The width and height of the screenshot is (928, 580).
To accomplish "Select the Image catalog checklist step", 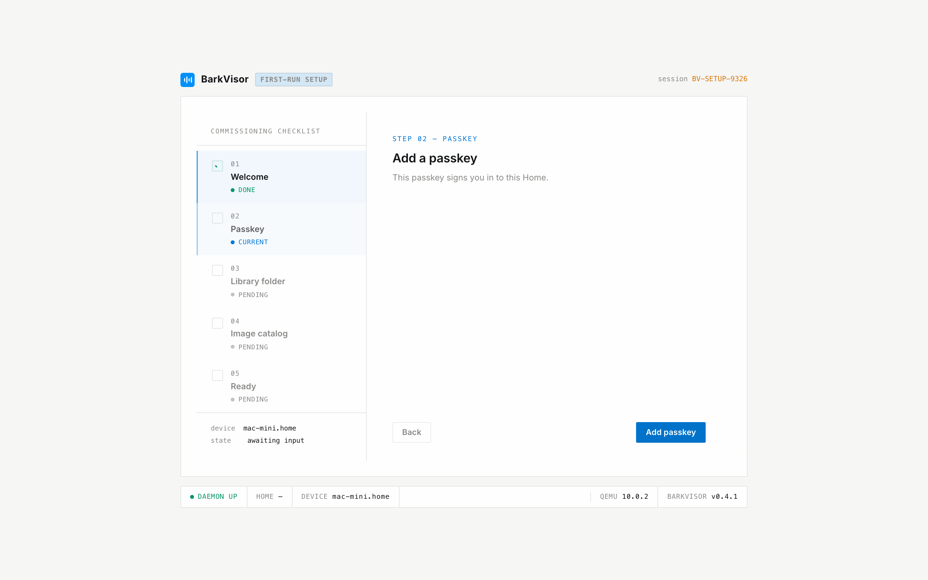I will tap(282, 334).
